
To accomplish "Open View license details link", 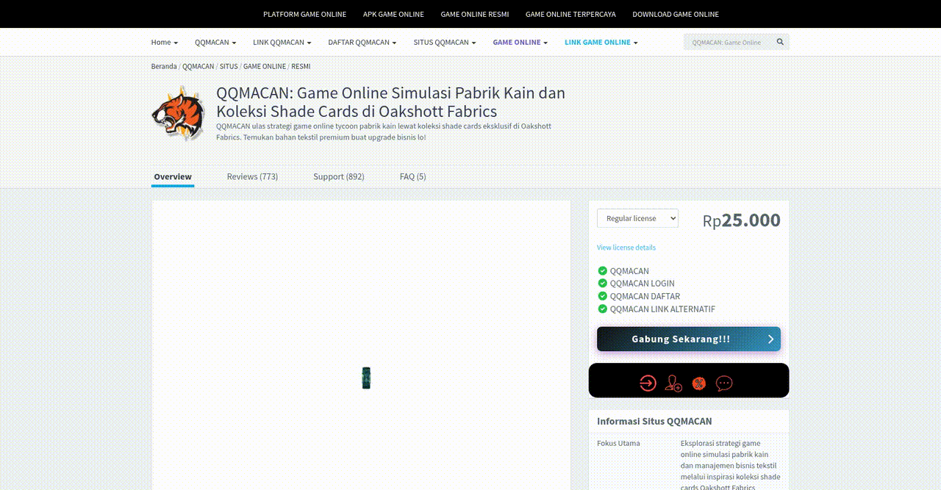I will click(626, 248).
